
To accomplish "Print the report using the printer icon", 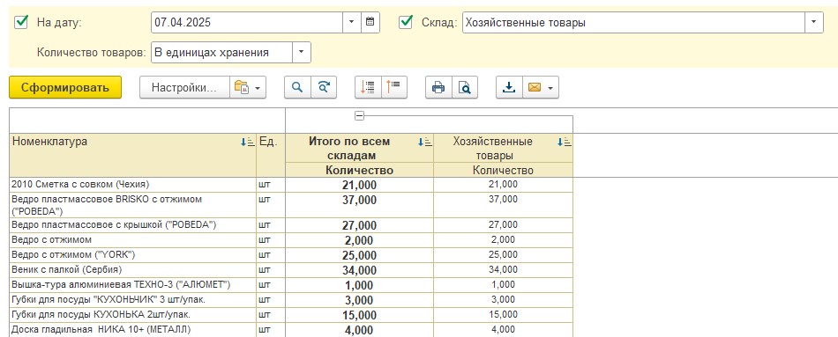I will [x=438, y=87].
